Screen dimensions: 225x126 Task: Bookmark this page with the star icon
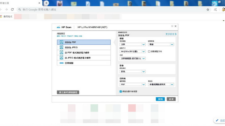coord(208,10)
